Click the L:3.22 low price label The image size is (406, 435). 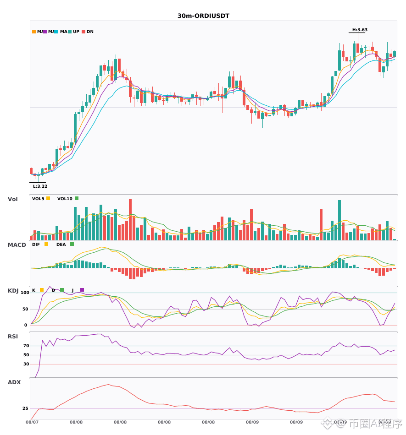pos(40,186)
